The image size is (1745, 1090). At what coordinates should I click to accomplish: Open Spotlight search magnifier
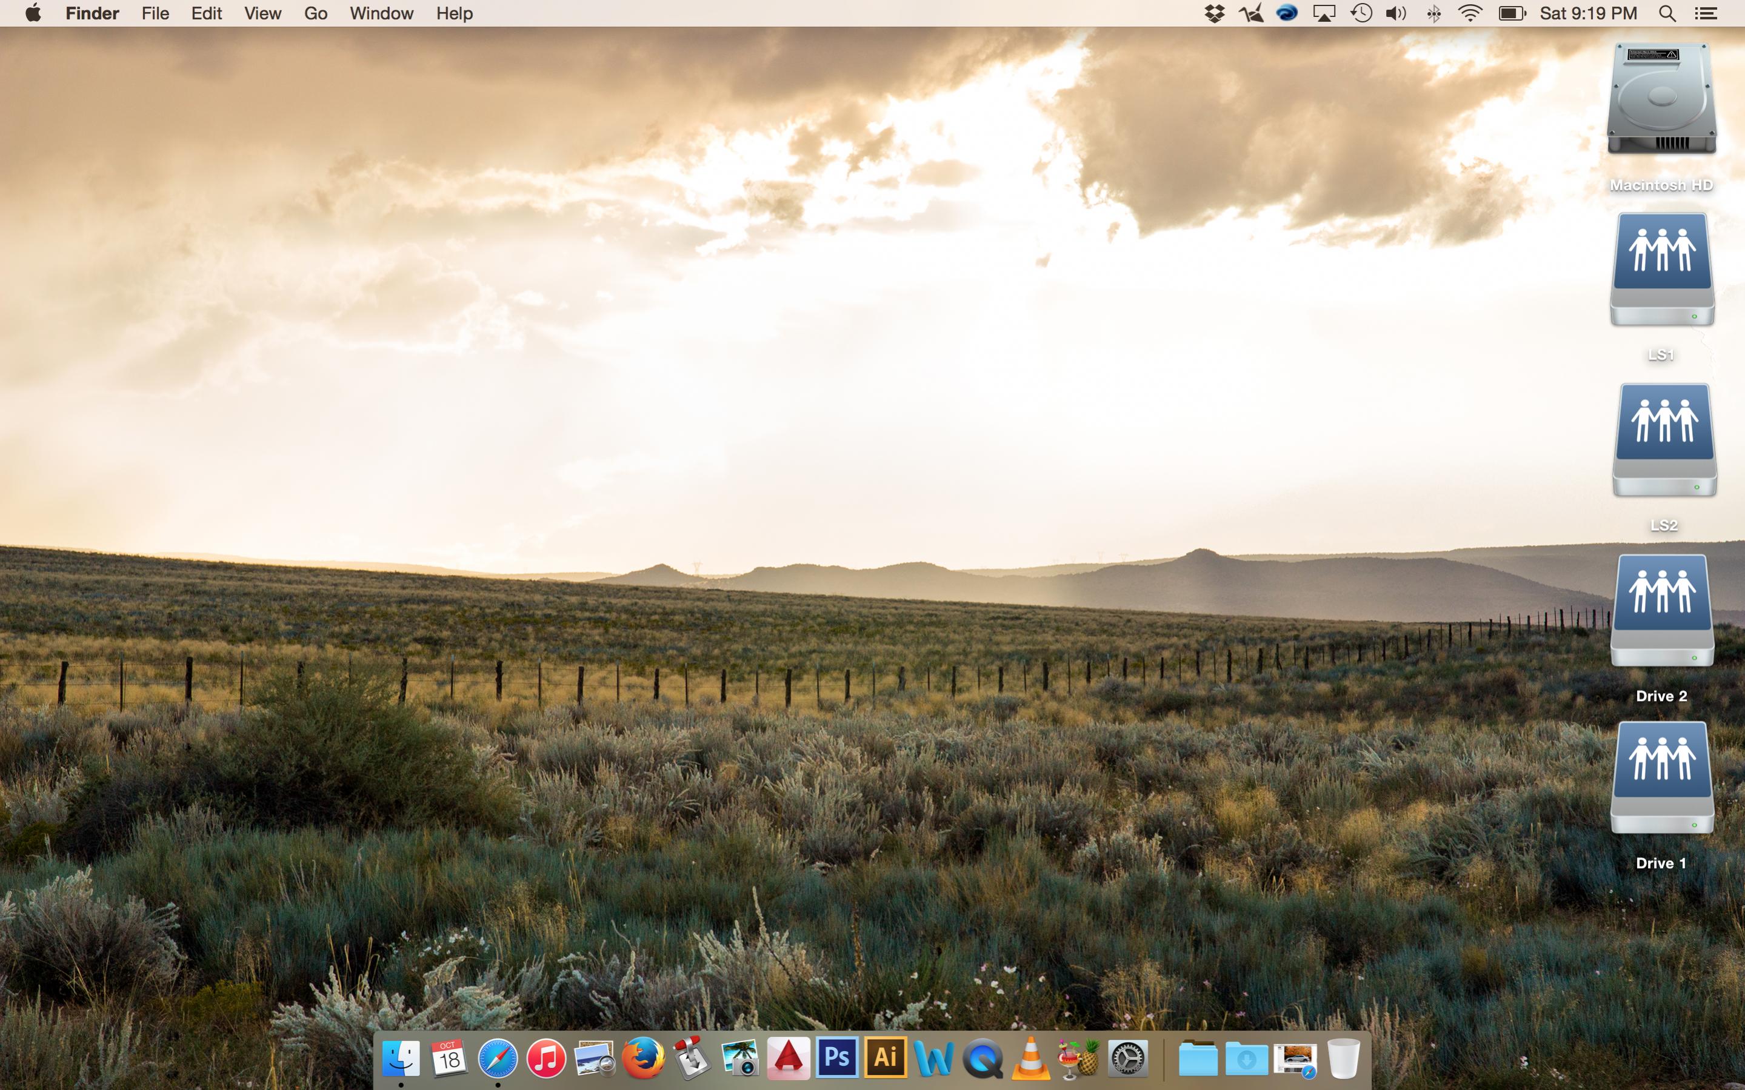tap(1667, 14)
